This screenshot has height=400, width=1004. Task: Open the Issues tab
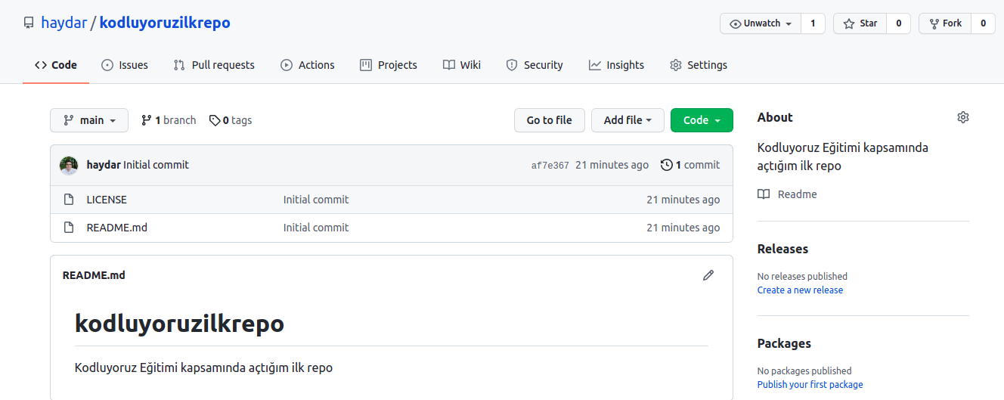click(x=125, y=65)
